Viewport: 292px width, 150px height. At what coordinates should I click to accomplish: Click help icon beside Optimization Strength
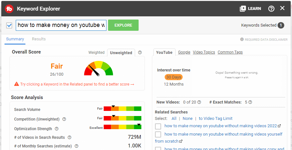[x=57, y=129]
